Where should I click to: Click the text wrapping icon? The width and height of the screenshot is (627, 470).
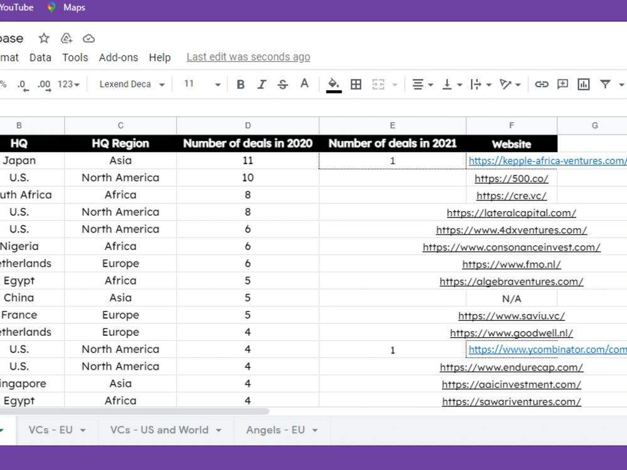[476, 85]
